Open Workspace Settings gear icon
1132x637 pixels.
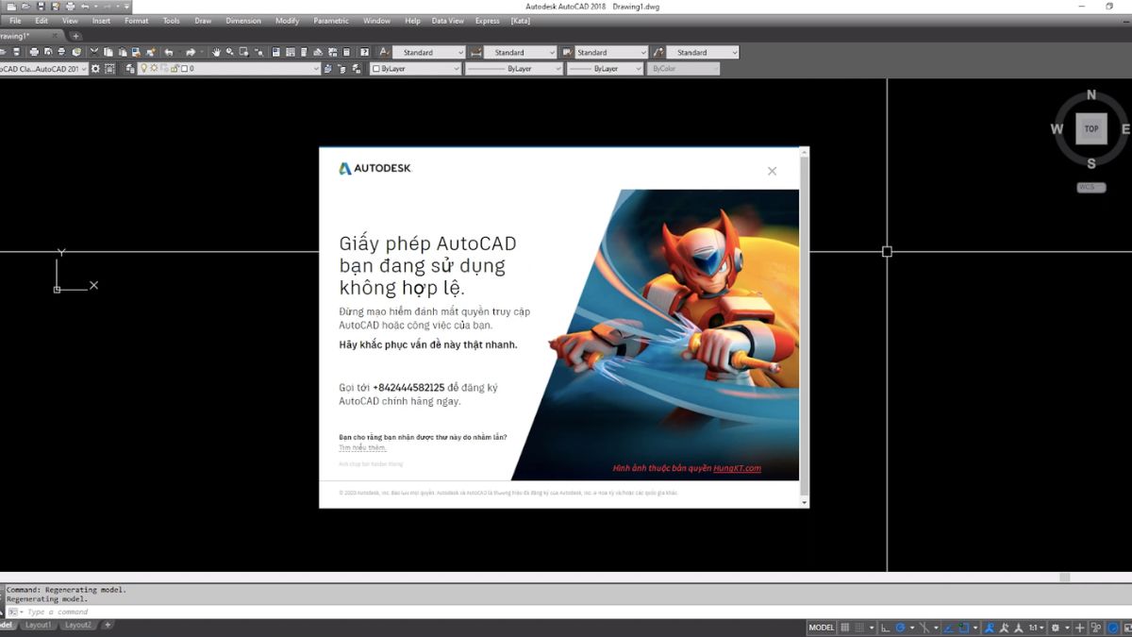click(95, 68)
